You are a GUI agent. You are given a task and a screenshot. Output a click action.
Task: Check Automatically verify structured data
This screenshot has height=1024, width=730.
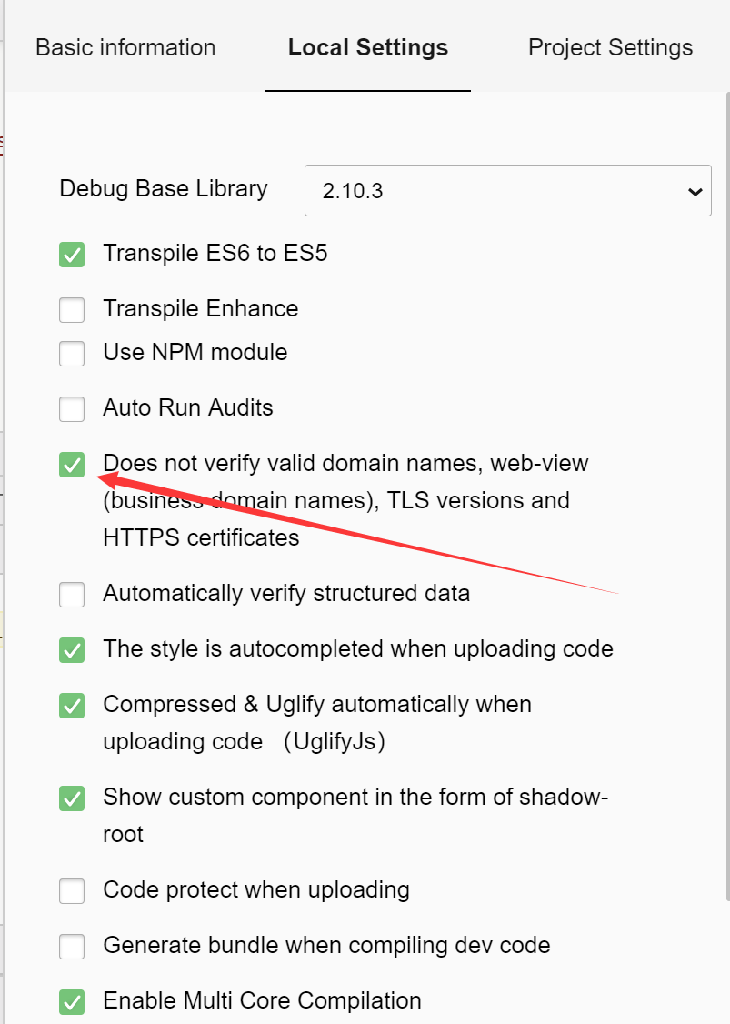pos(72,594)
